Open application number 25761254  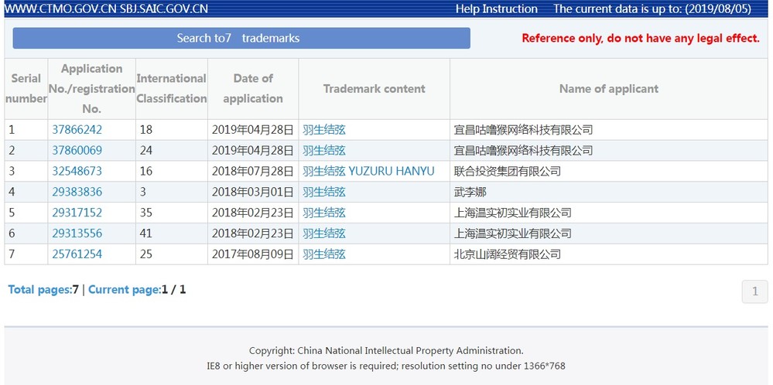pos(77,254)
